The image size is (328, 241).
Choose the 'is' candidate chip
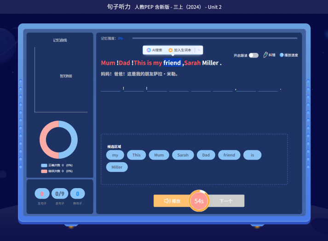point(252,155)
